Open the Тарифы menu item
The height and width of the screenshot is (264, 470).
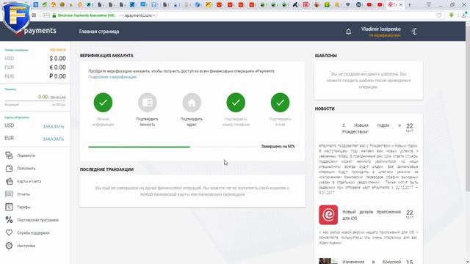point(23,207)
